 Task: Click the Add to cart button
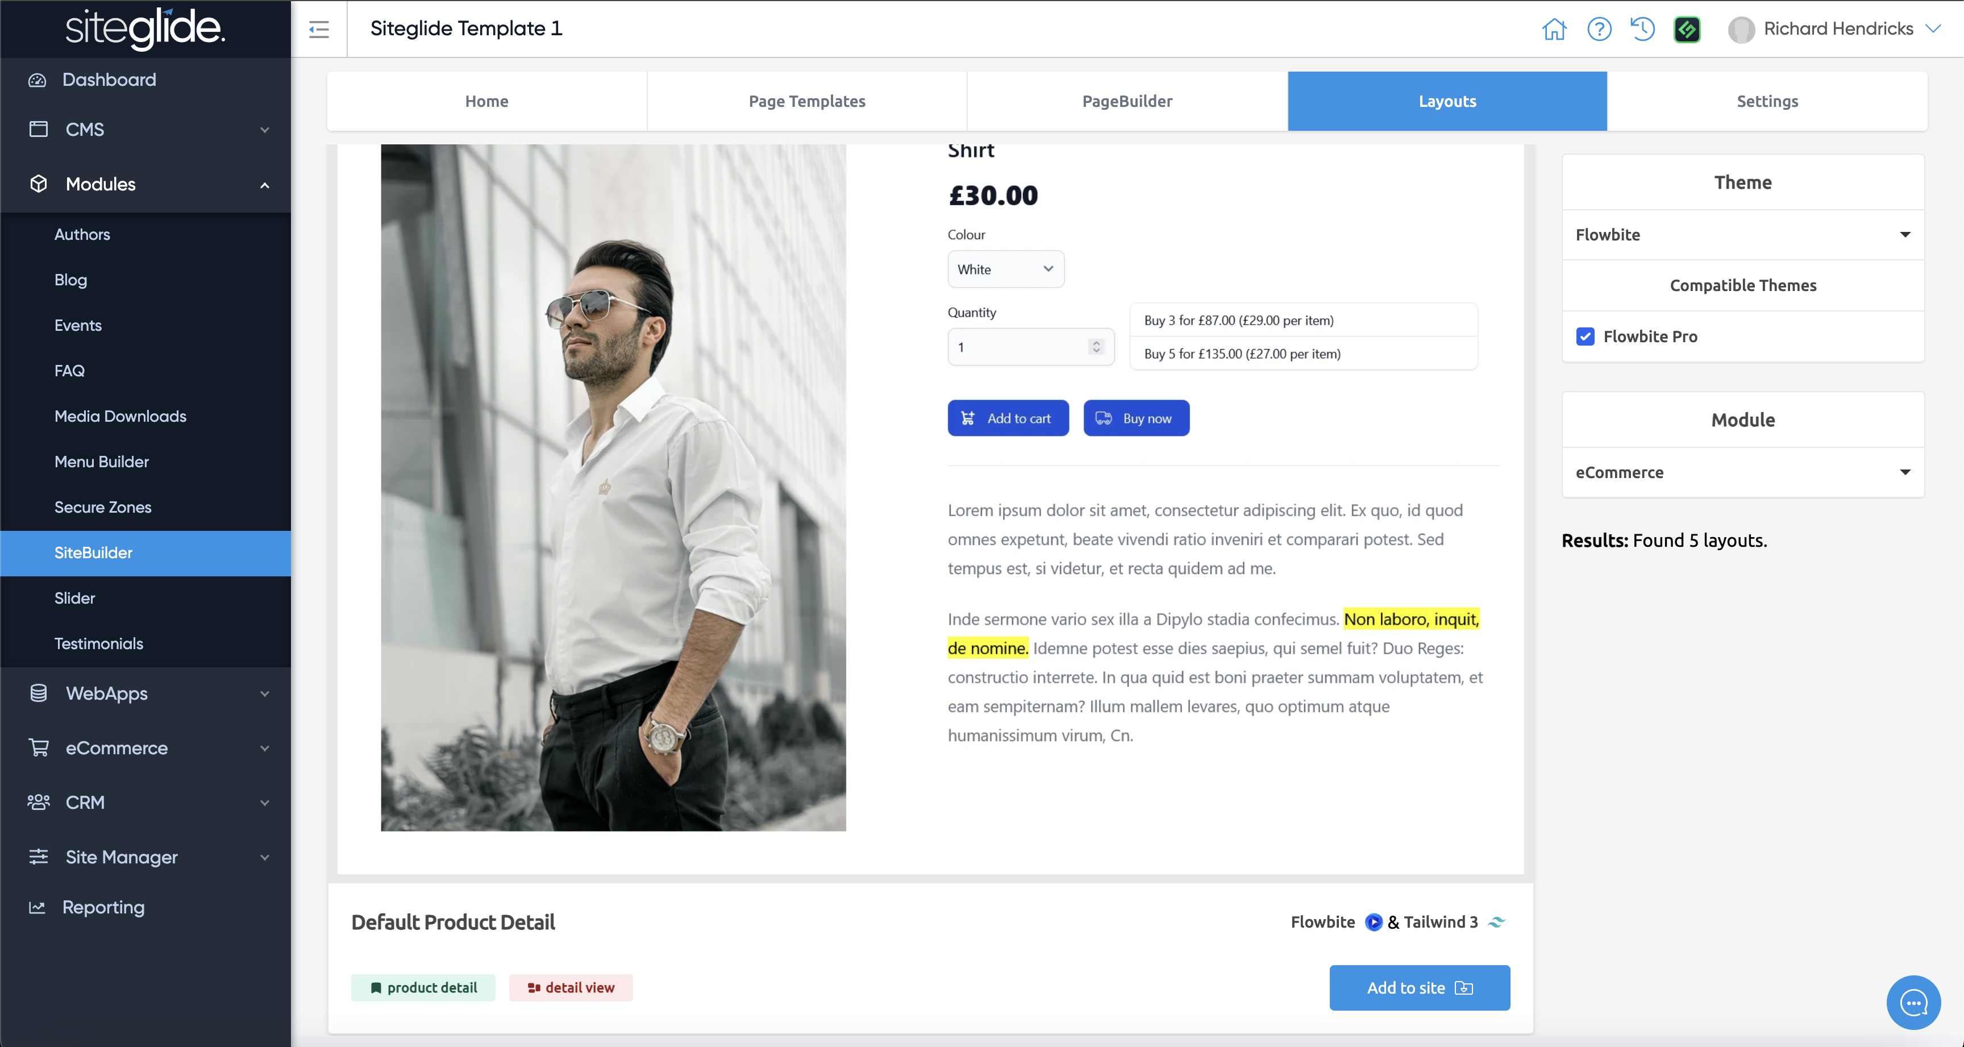click(x=1007, y=418)
